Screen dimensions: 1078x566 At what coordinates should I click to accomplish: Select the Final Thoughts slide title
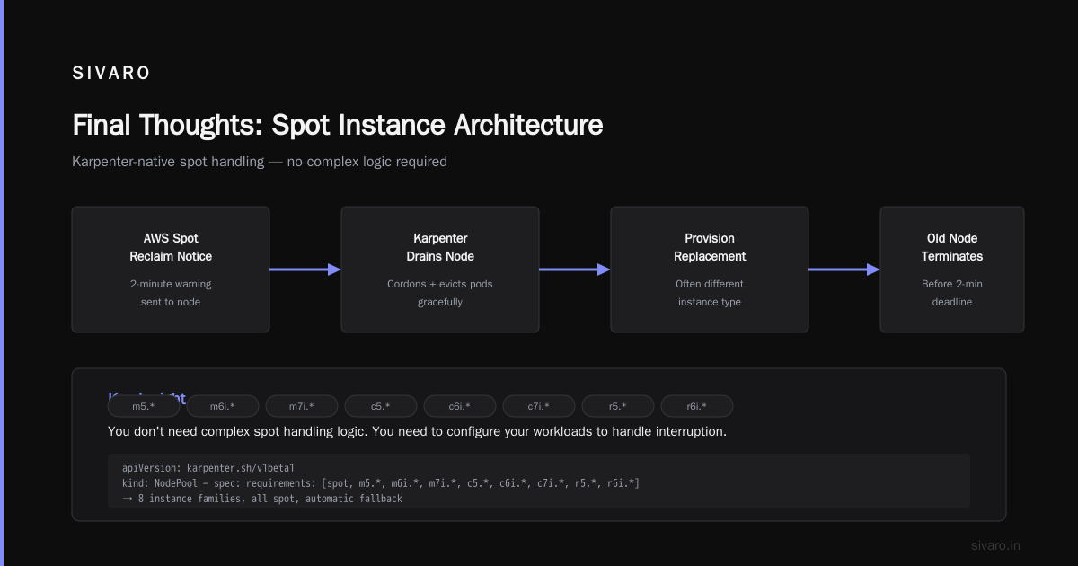(337, 125)
